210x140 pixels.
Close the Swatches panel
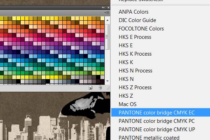pos(107,7)
